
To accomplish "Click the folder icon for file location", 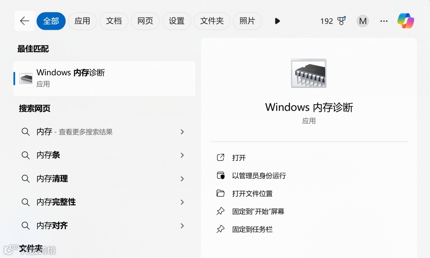I will click(221, 193).
